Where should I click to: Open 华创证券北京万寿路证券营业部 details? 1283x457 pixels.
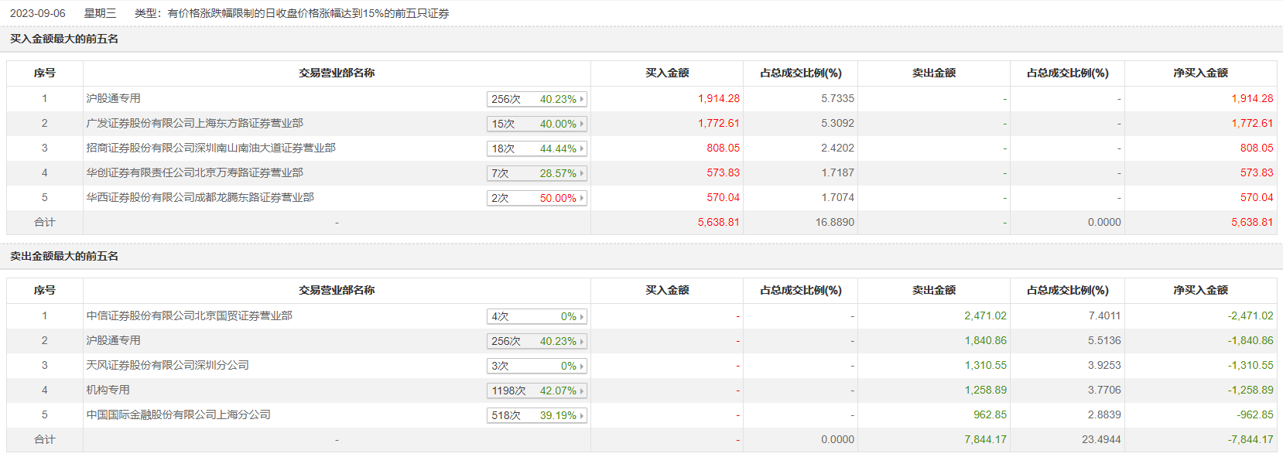pyautogui.click(x=194, y=172)
